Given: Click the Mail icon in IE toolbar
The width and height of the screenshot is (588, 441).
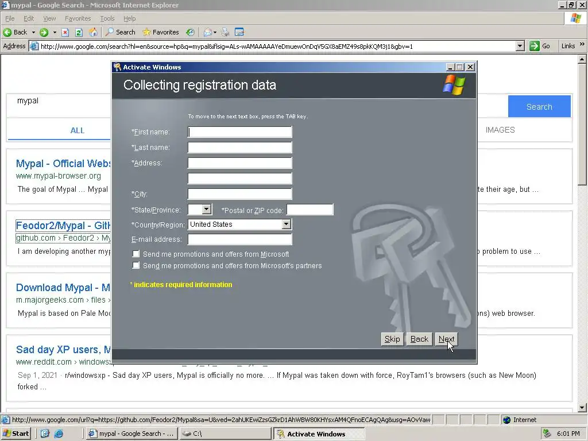Looking at the screenshot, I should click(x=207, y=32).
